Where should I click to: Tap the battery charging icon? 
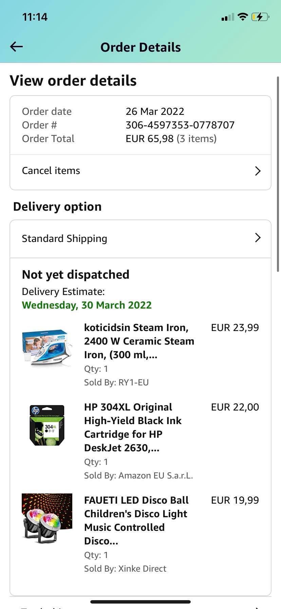click(x=260, y=17)
